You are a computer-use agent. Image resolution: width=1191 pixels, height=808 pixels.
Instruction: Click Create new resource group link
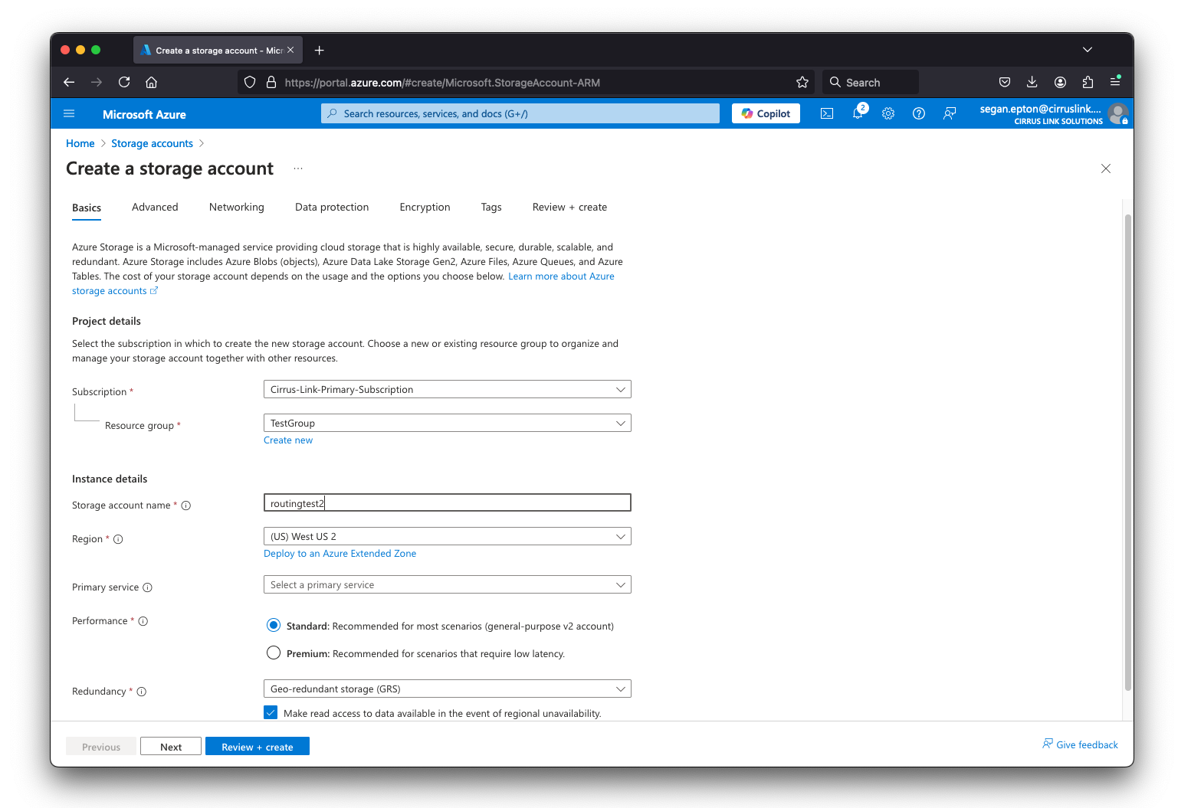pyautogui.click(x=288, y=440)
